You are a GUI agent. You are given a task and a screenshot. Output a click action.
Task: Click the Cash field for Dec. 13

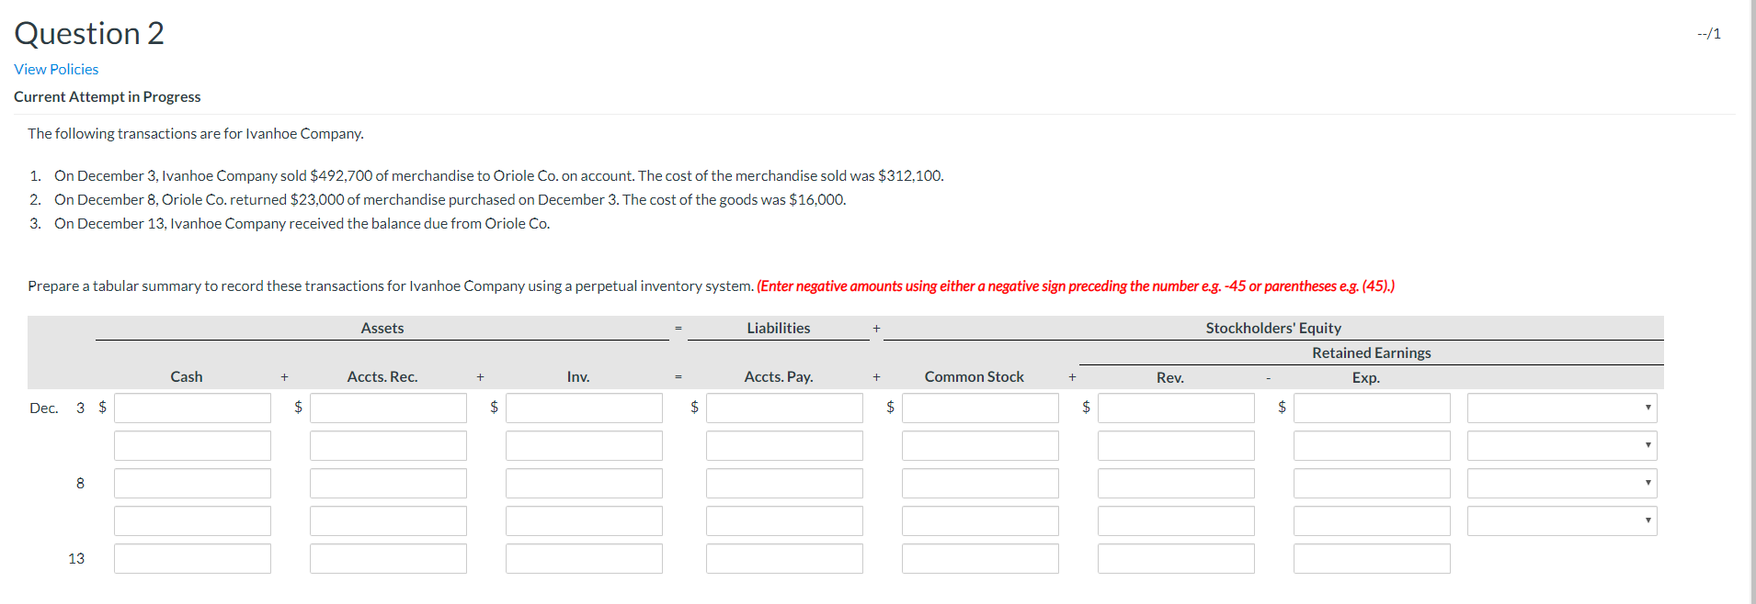coord(192,558)
